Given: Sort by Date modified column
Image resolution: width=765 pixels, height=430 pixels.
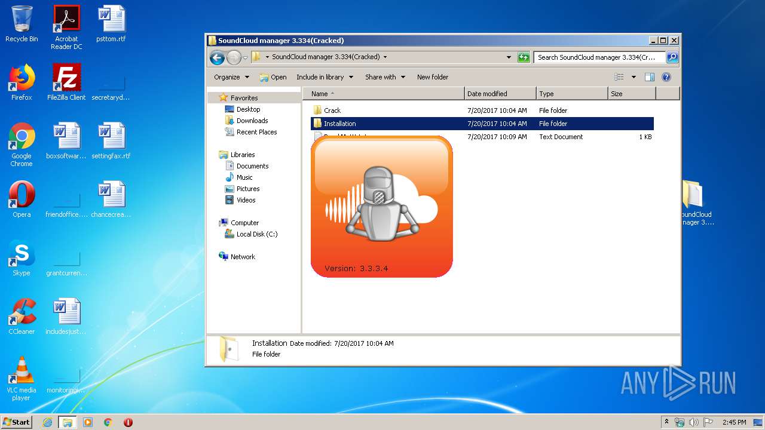Looking at the screenshot, I should click(500, 94).
